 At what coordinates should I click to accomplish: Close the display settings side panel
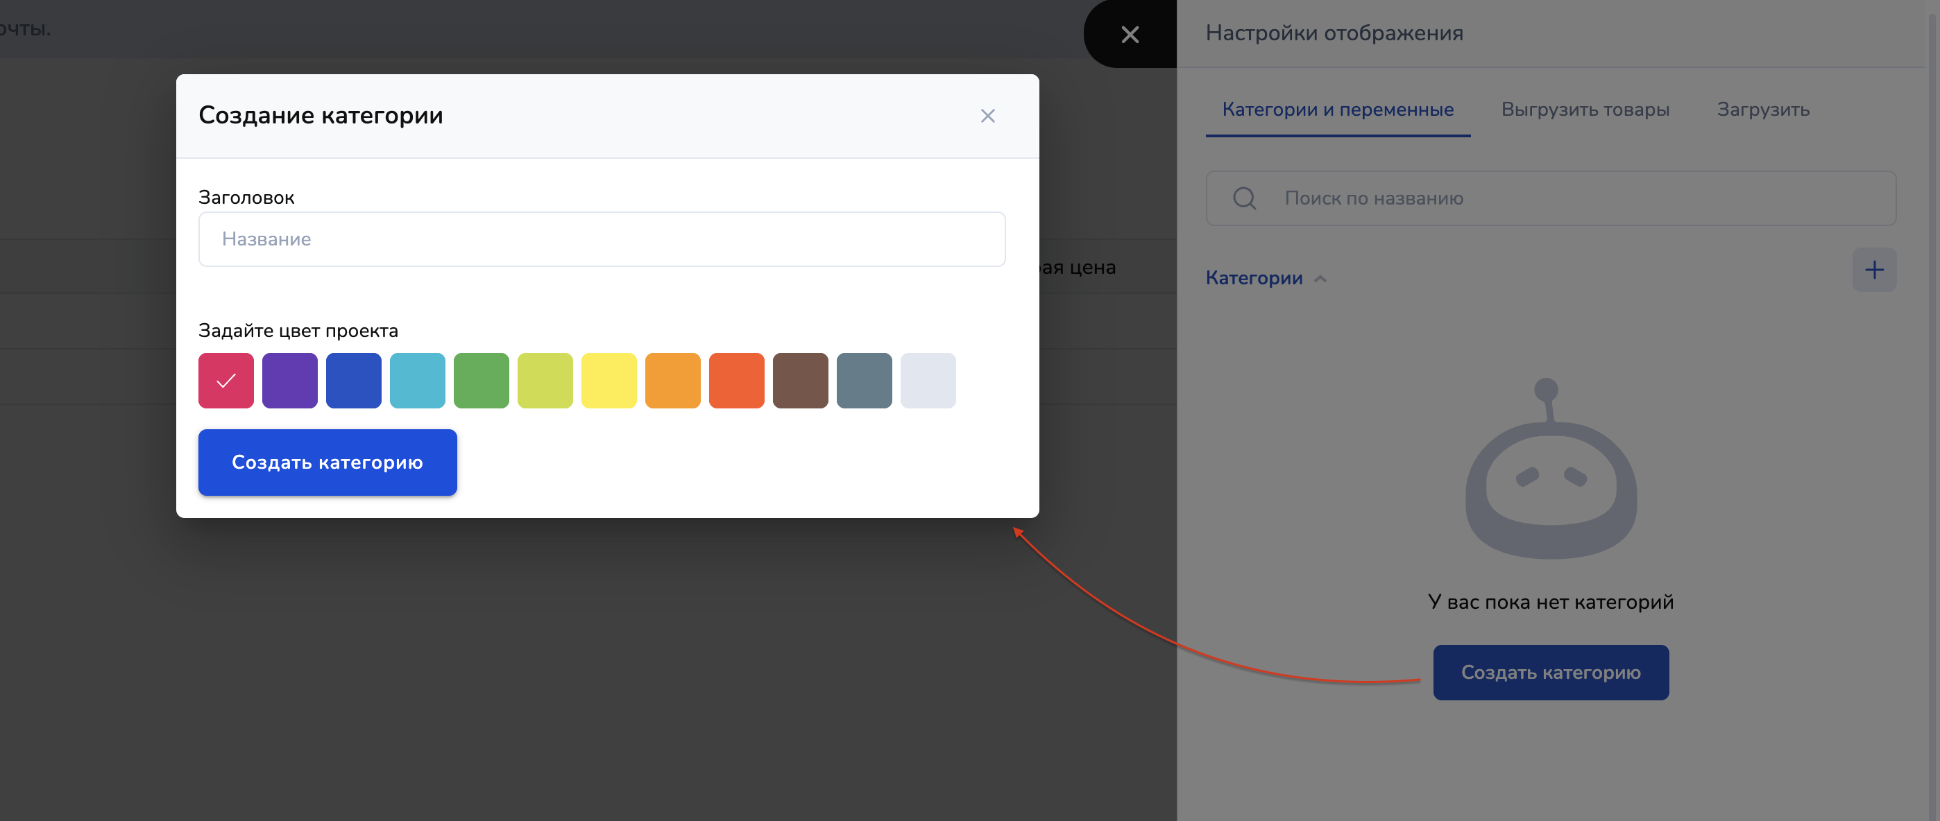point(1129,34)
